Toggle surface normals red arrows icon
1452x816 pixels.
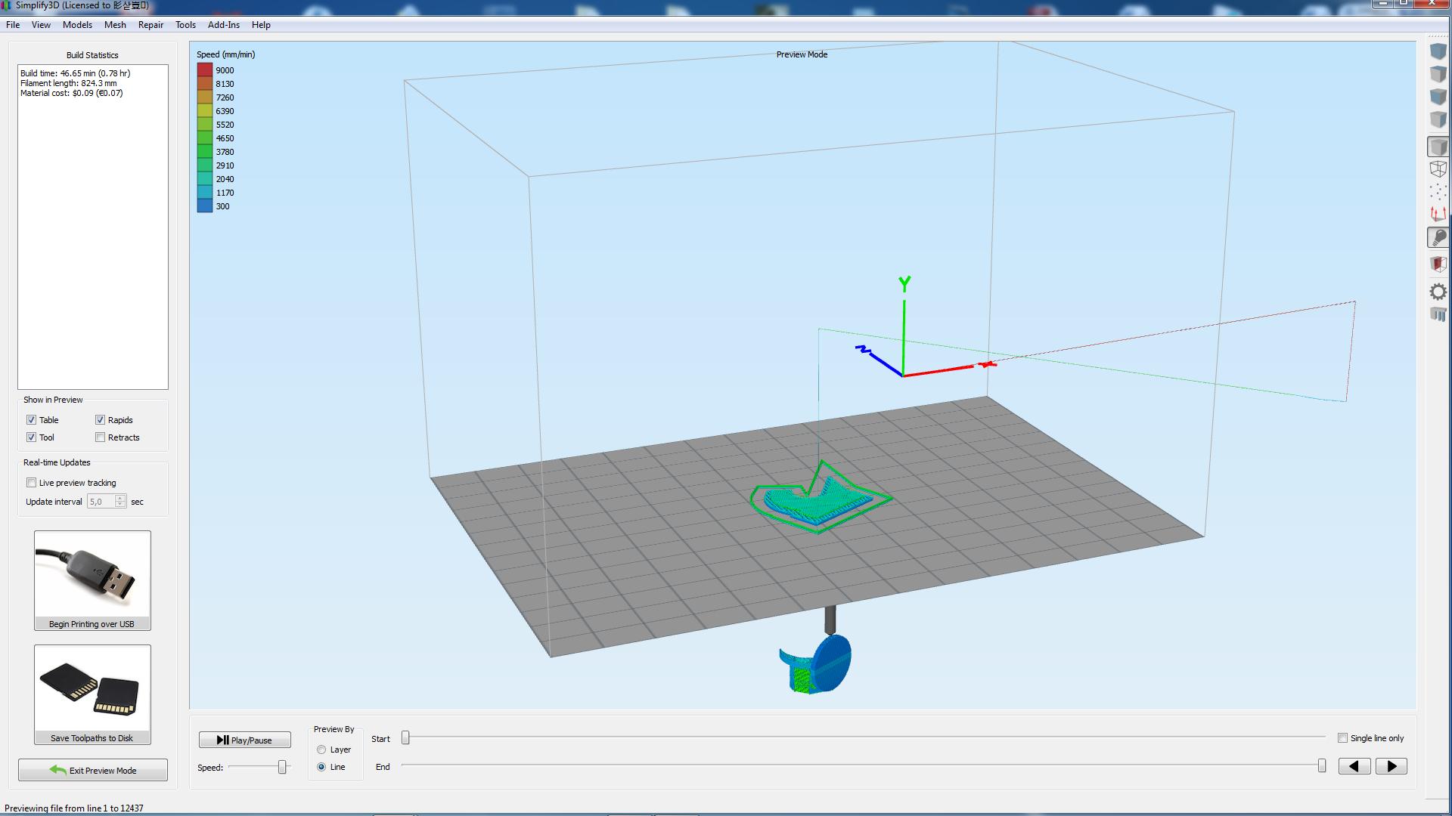click(x=1438, y=215)
